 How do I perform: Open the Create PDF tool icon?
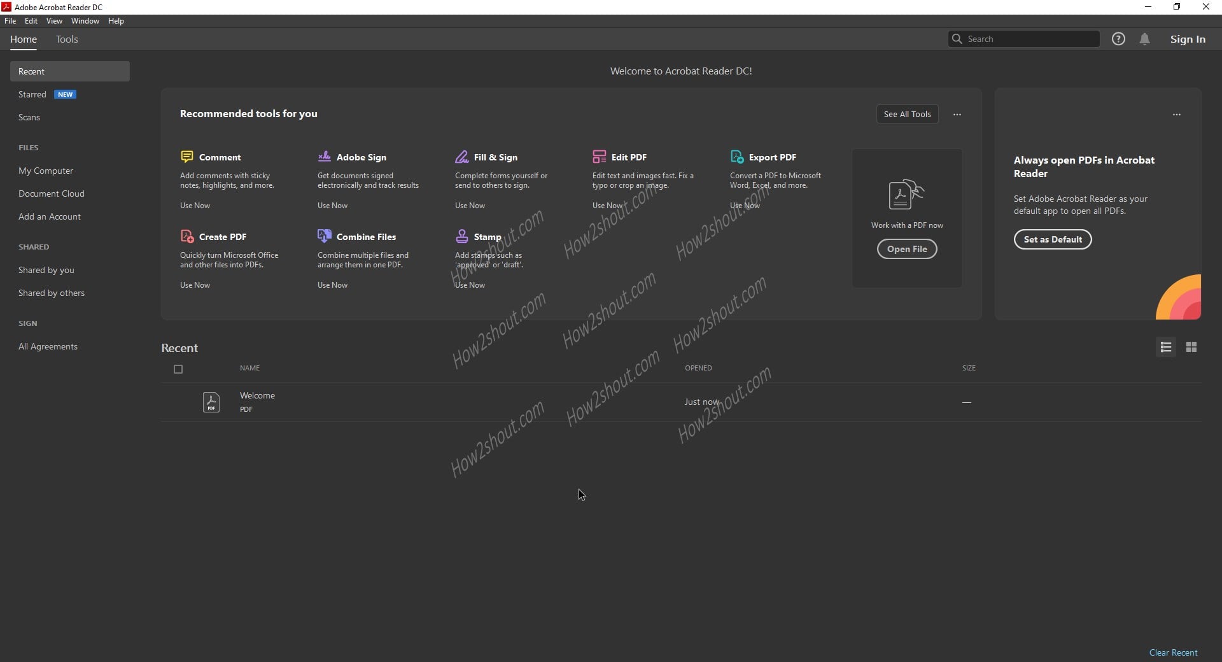(x=186, y=236)
